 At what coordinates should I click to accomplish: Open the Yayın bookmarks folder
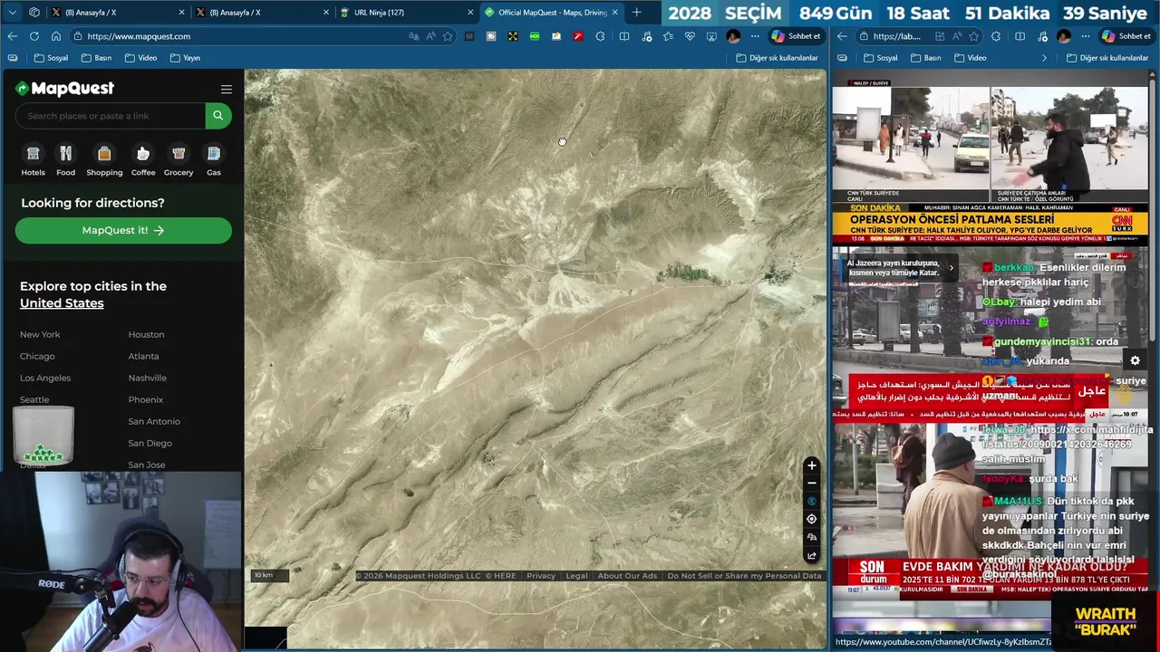point(185,58)
